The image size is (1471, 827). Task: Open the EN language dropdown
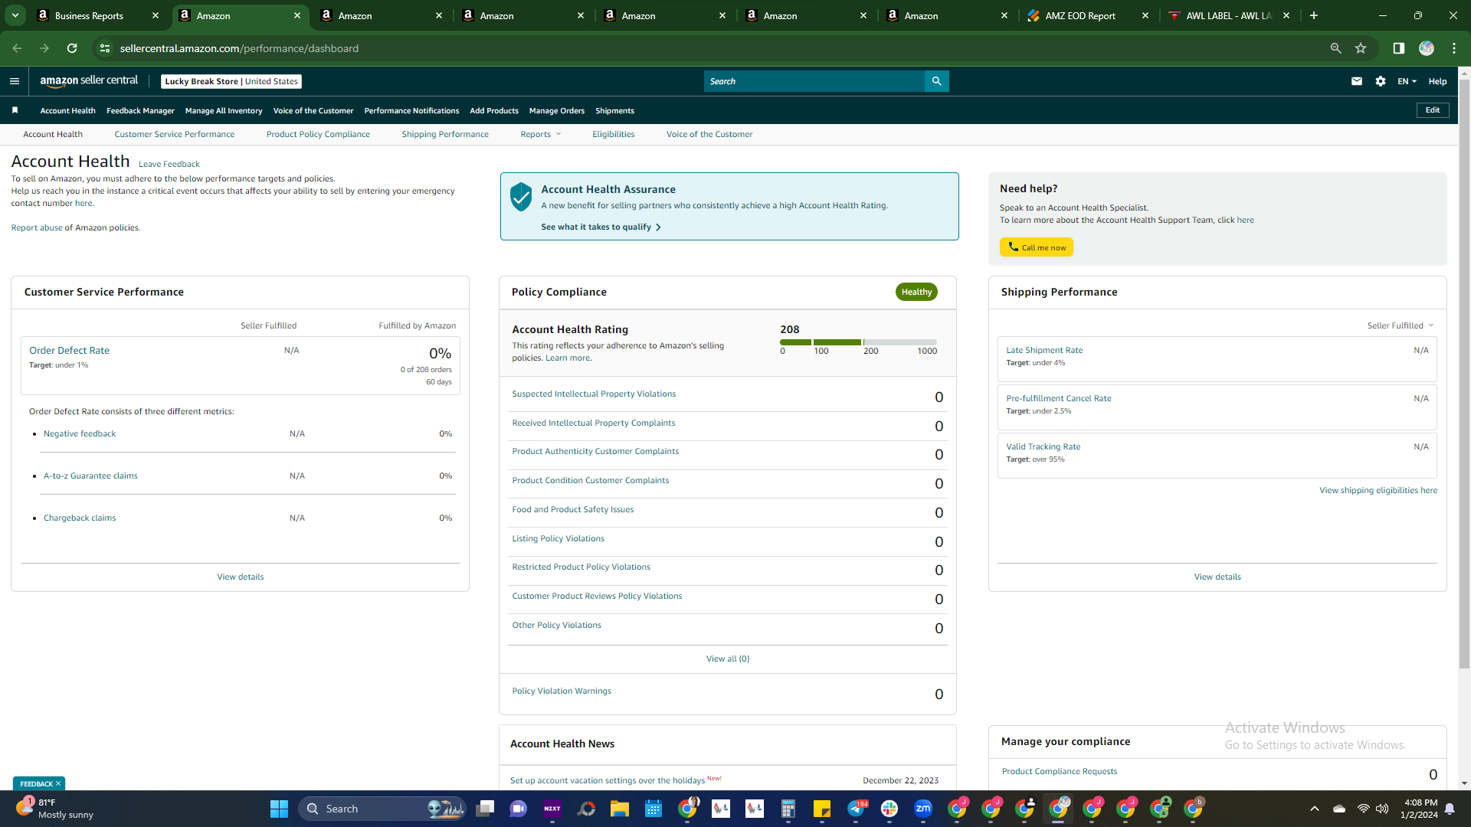1407,81
